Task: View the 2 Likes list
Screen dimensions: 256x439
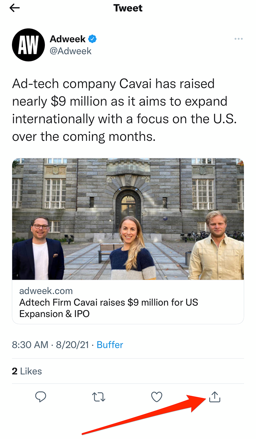Action: click(27, 371)
